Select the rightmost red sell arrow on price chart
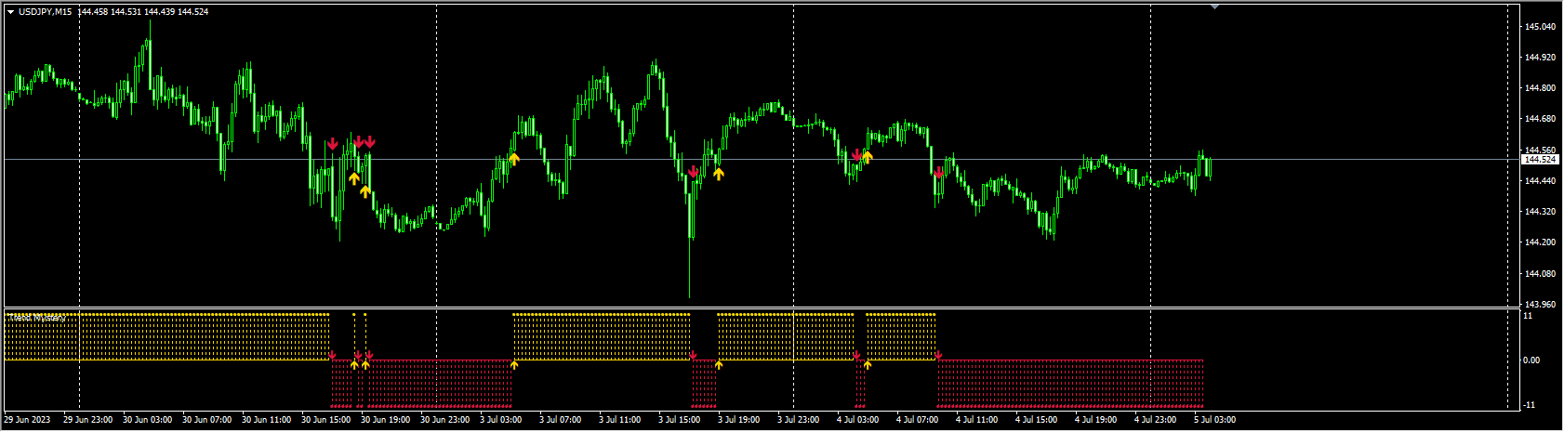 coord(939,173)
